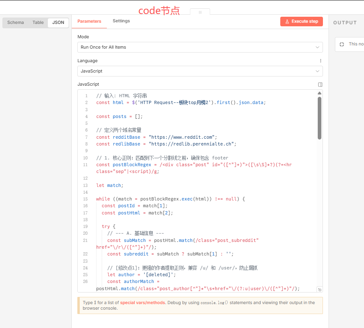This screenshot has height=328, width=364.
Task: Open the Parameters tab
Action: point(89,22)
